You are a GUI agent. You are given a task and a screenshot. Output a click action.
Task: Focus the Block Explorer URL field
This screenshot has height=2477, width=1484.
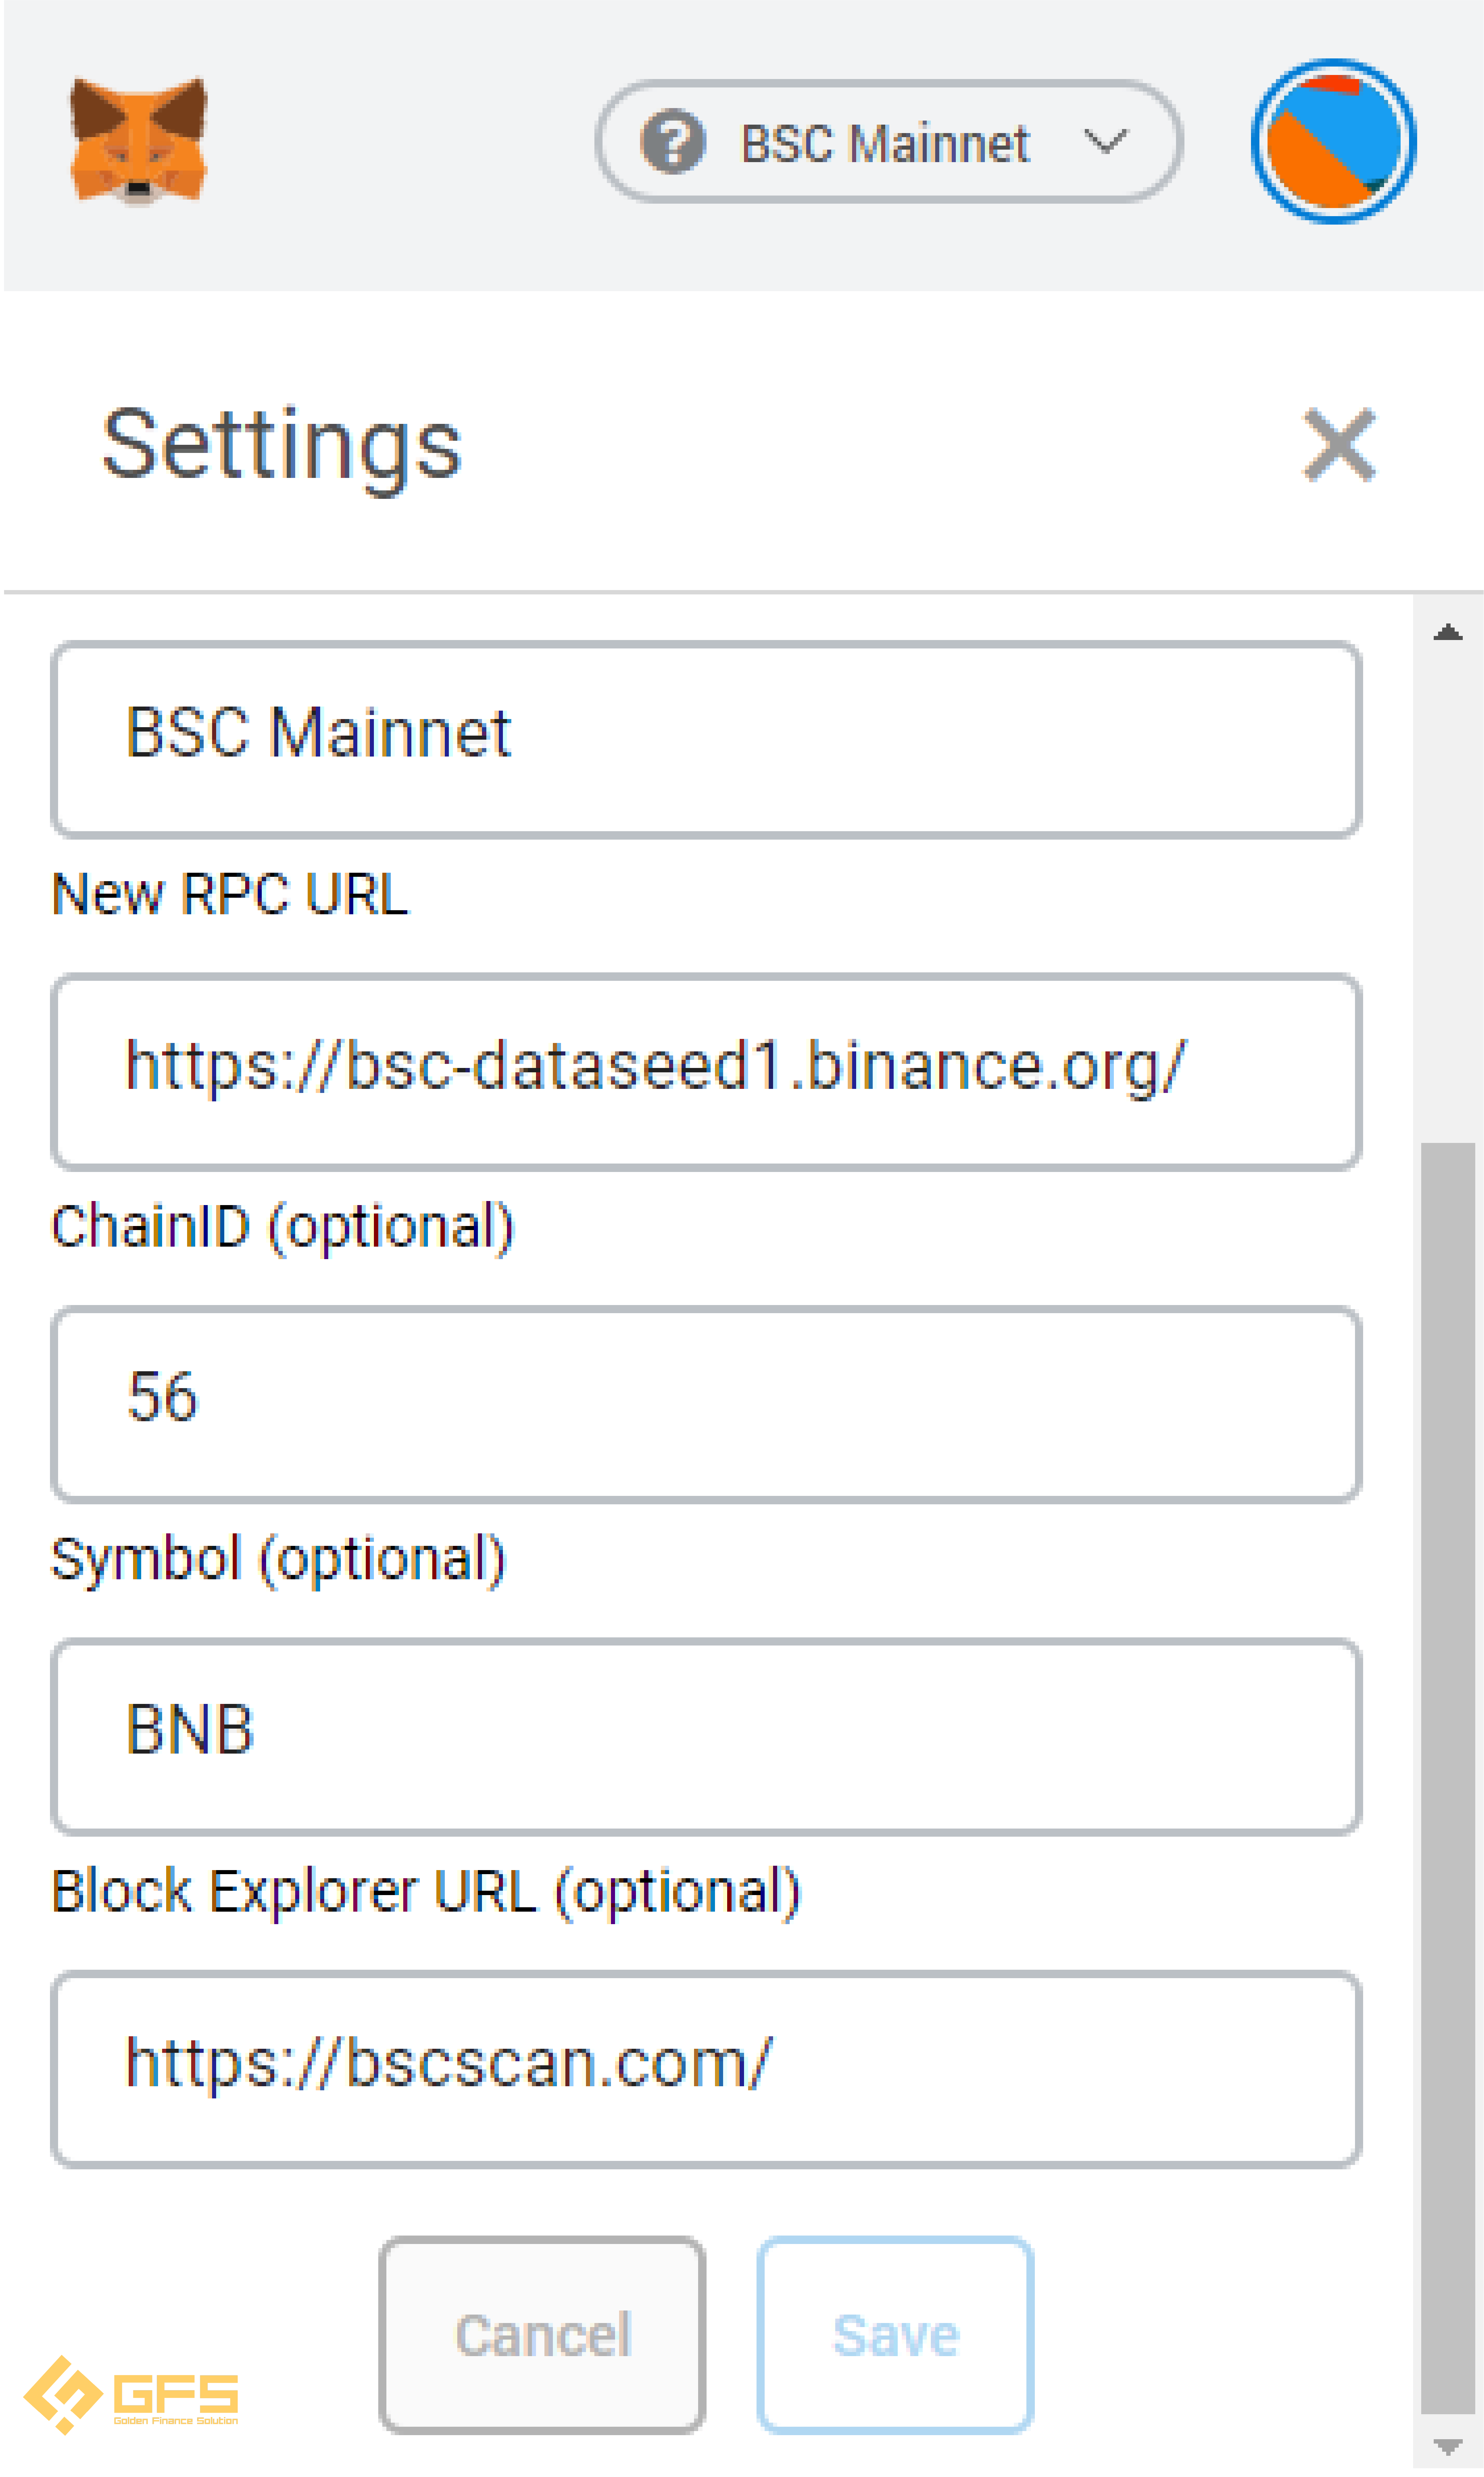[706, 2069]
